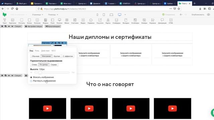Viewport: 214px width, 120px height.
Task: Select the Блоки element tool
Action: pyautogui.click(x=29, y=21)
